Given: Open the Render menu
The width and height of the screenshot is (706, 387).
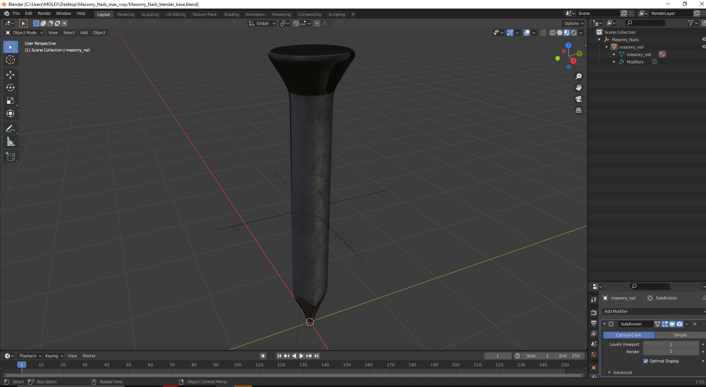Looking at the screenshot, I should pos(44,13).
